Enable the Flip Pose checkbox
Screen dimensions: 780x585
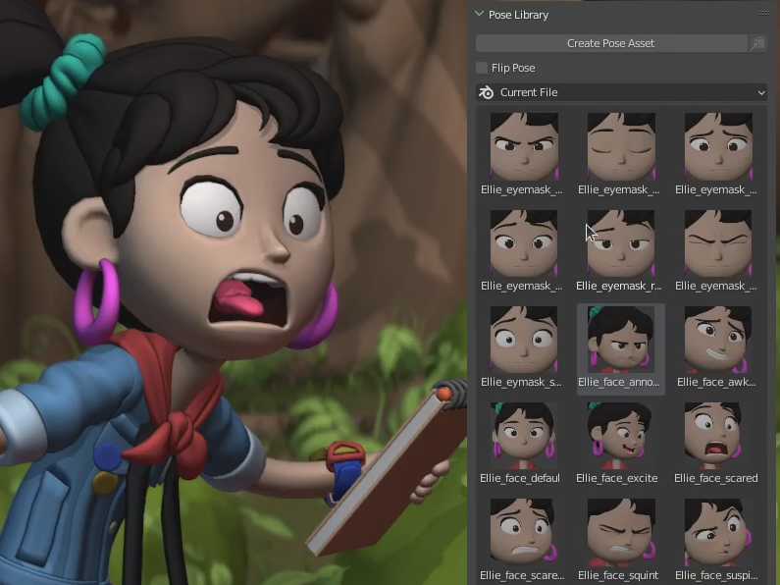tap(482, 68)
